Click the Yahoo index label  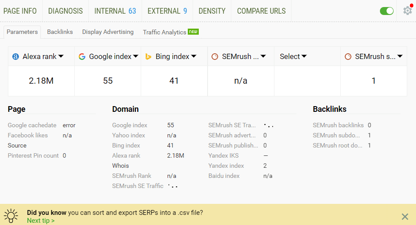[x=129, y=135]
